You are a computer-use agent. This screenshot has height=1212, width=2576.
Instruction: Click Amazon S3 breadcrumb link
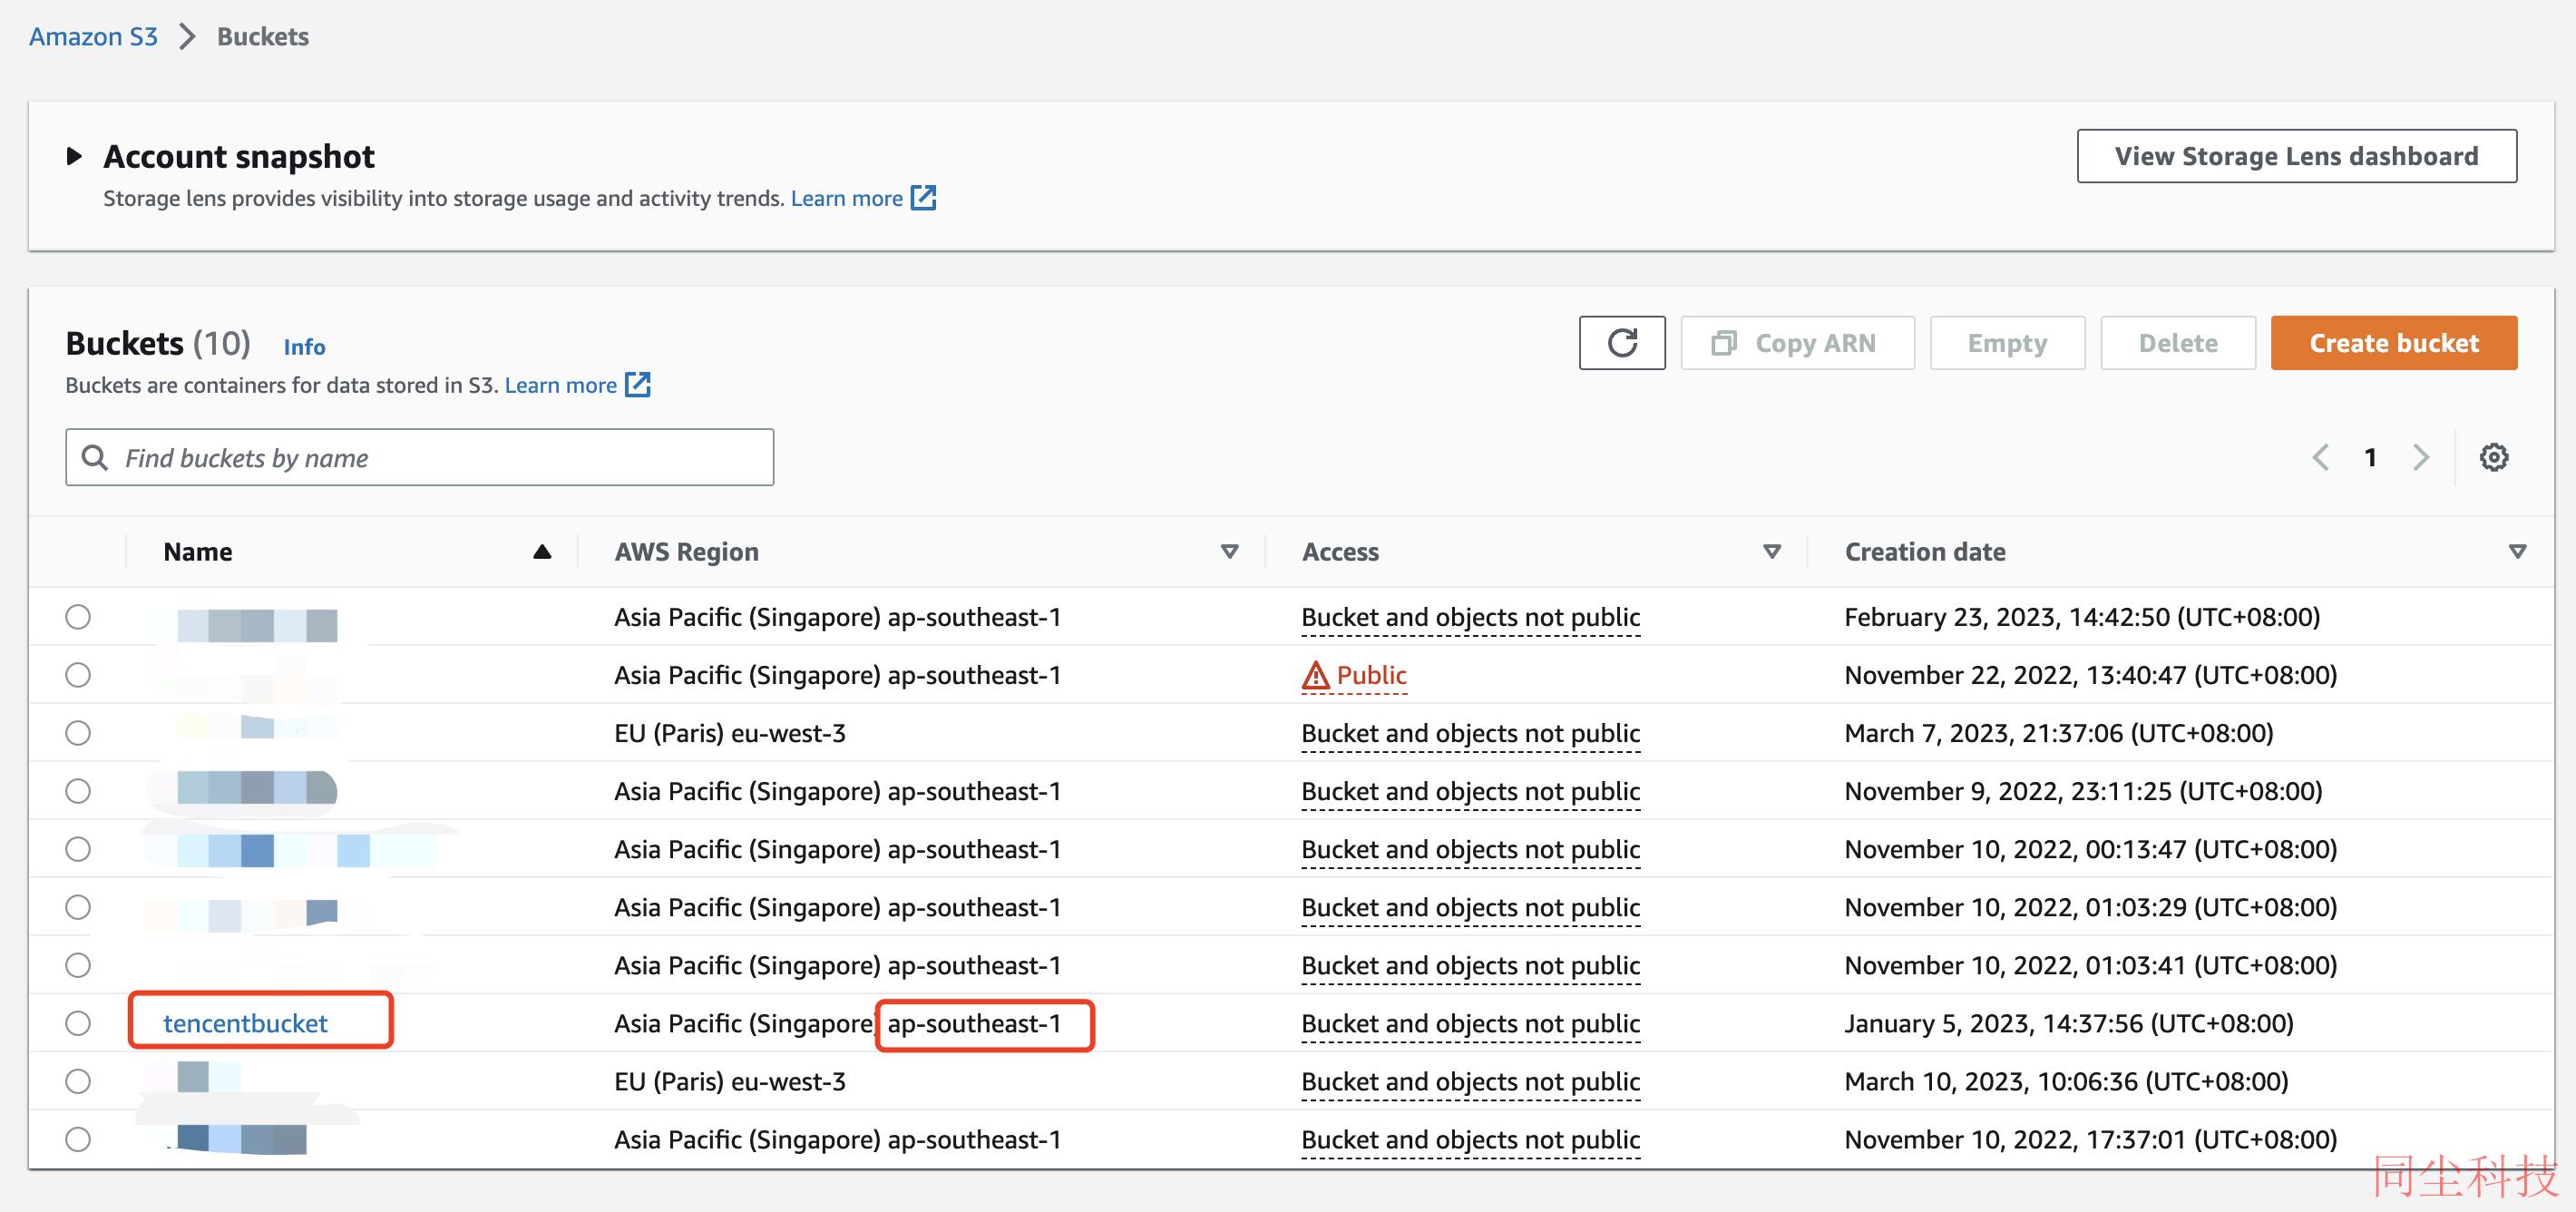click(x=93, y=37)
